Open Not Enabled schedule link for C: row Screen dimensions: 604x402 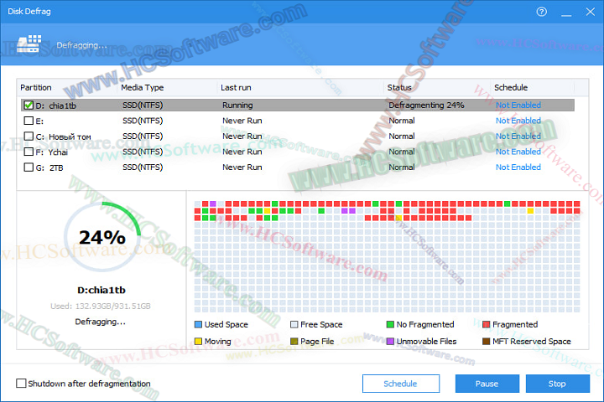[x=518, y=136]
